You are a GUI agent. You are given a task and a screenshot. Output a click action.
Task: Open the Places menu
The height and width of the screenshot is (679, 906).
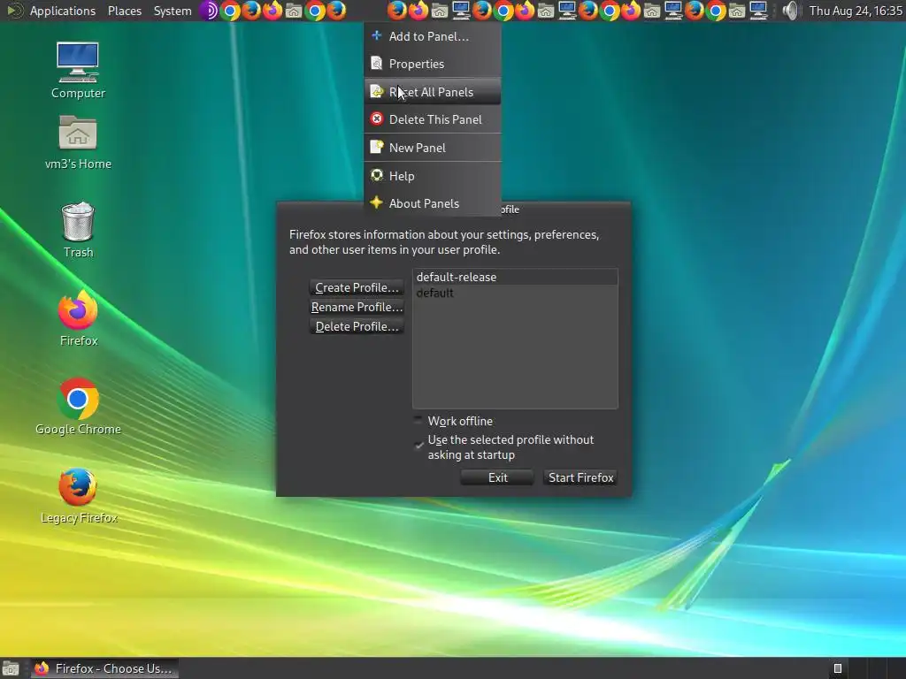[124, 11]
